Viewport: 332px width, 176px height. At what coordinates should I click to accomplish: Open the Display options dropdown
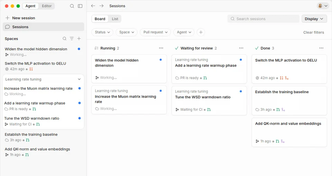[x=314, y=19]
